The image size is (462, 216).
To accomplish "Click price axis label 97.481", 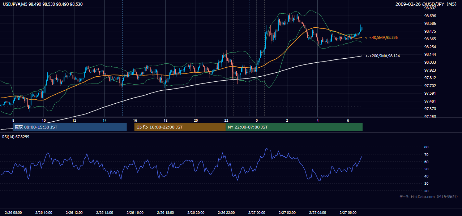I will pos(430,101).
